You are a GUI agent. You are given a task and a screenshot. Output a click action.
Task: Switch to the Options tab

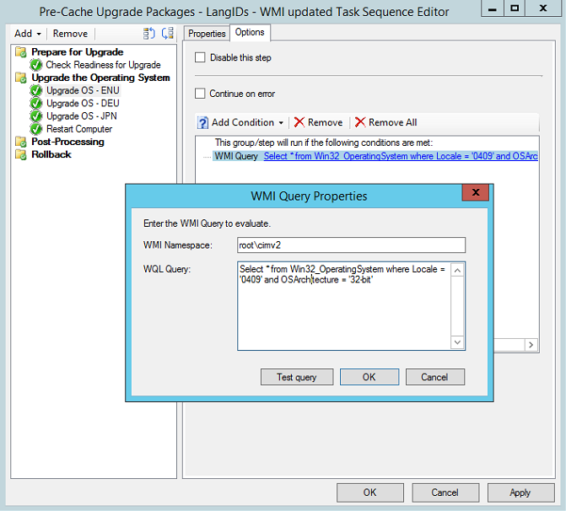[250, 33]
